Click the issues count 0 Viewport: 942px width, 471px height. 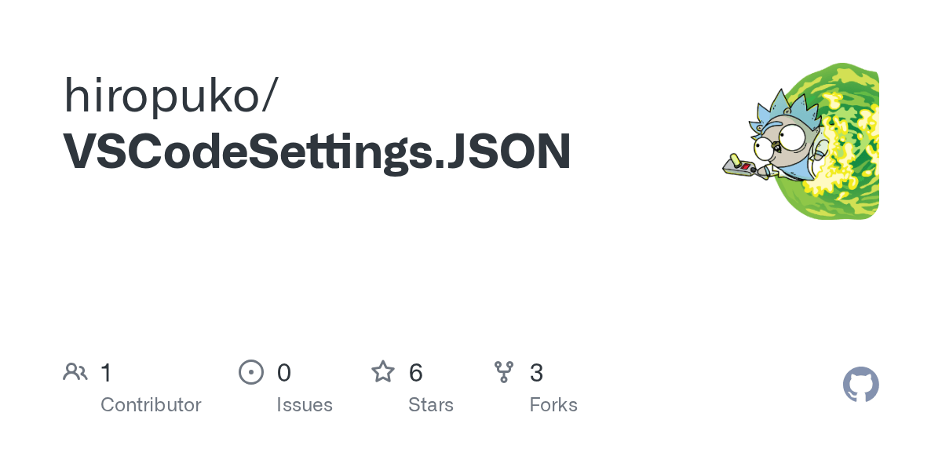284,373
